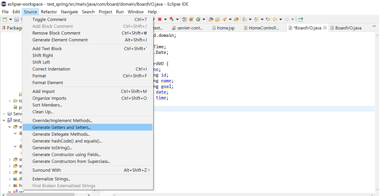Click the Last Edit Location icon

coord(268,19)
